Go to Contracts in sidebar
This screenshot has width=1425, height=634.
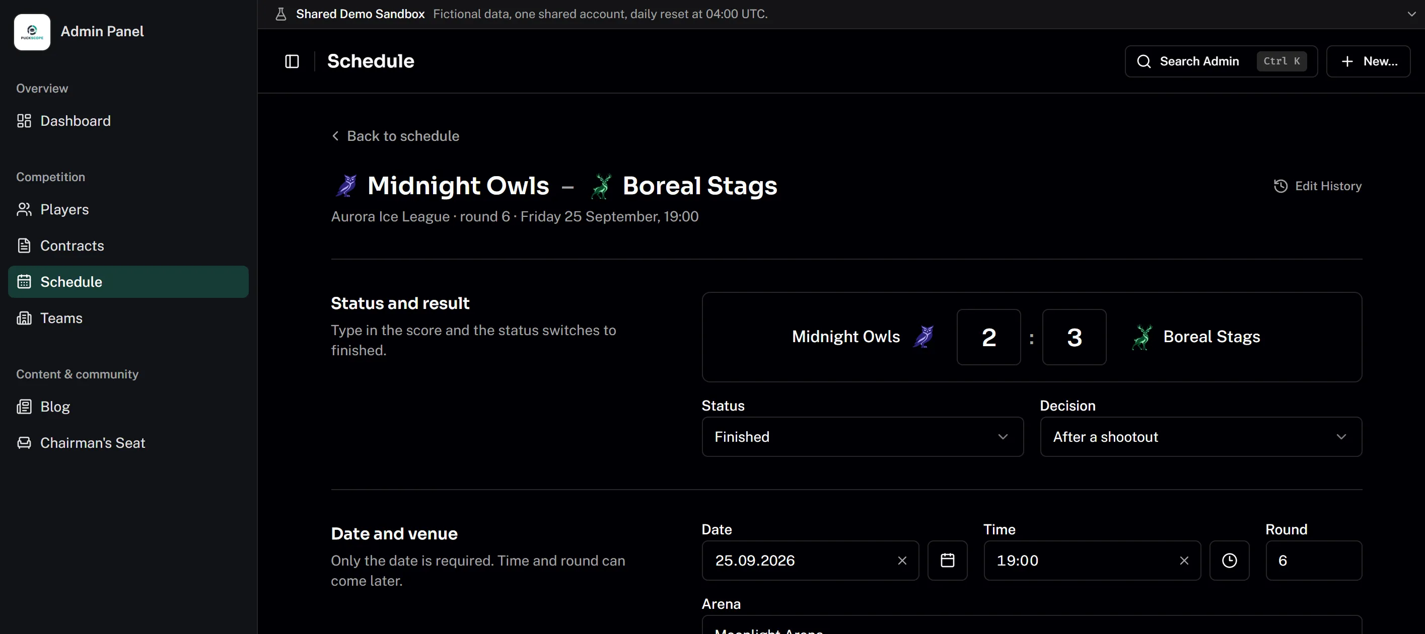click(128, 246)
